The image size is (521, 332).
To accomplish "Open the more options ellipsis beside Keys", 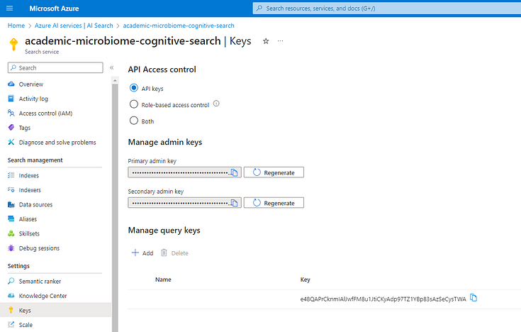I will pos(281,41).
